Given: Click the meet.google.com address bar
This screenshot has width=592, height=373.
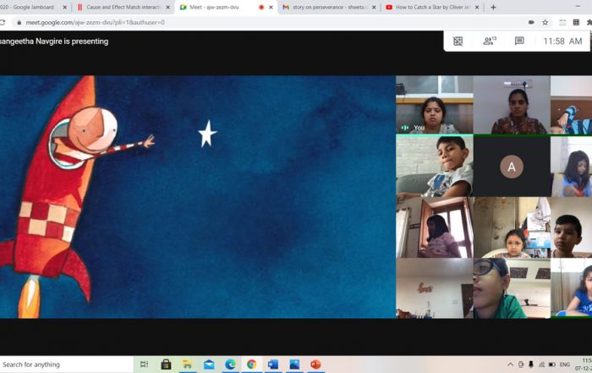Looking at the screenshot, I should point(264,23).
